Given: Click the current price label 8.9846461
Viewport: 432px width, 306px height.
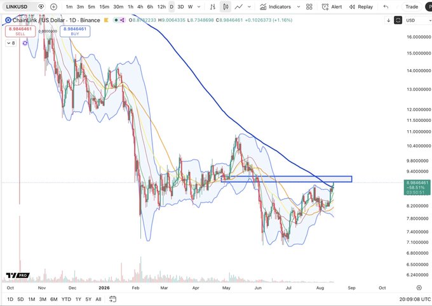Looking at the screenshot, I should tap(417, 187).
